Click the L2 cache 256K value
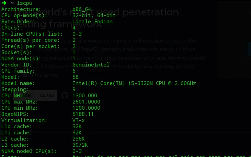Screen dimensions: 251x157 pos(79,138)
